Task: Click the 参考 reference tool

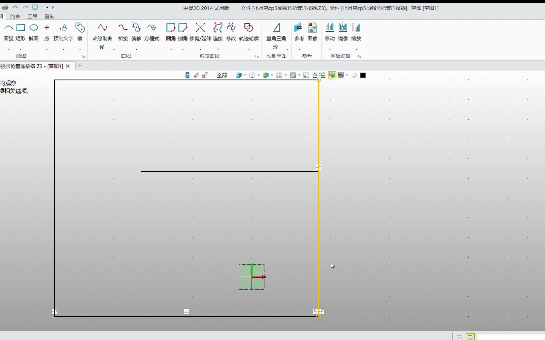Action: pyautogui.click(x=299, y=32)
